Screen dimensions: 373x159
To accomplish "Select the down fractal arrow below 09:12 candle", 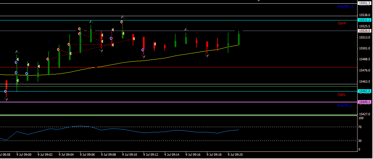I will click(x=144, y=57).
